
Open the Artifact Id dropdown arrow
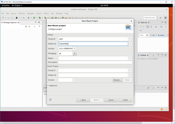click(130, 44)
